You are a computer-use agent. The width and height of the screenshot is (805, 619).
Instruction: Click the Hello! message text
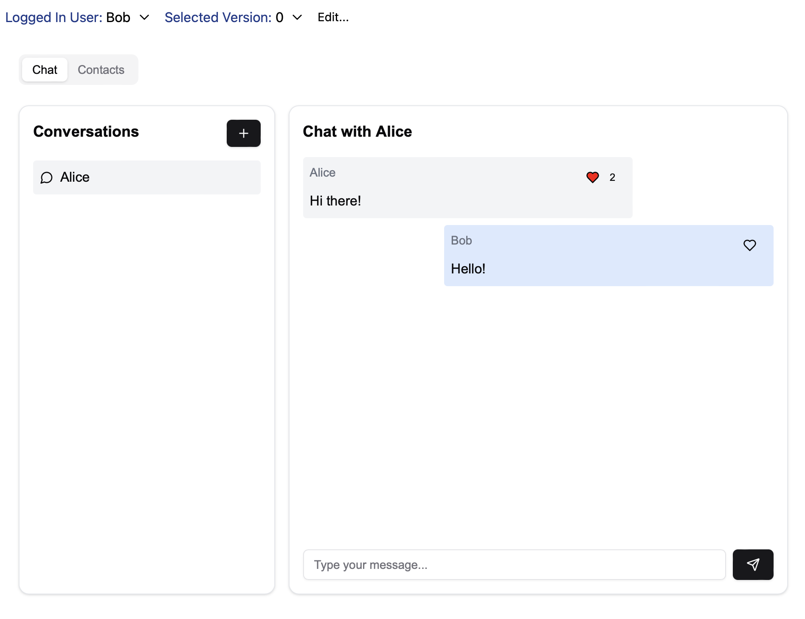tap(468, 269)
